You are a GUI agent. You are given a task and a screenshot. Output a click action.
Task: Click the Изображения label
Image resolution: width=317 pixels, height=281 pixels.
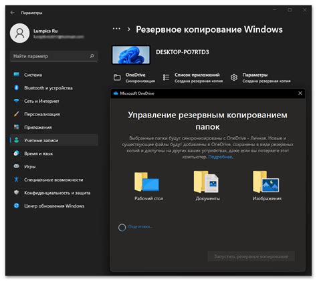pos(267,198)
